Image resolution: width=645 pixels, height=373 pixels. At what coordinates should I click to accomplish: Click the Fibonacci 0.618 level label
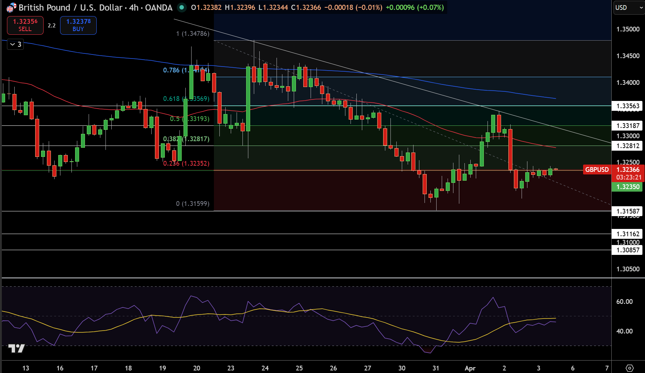coord(186,99)
